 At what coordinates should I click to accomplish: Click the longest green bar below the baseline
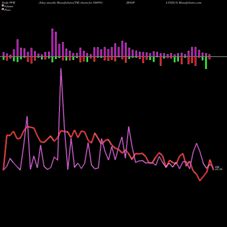pos(206,63)
